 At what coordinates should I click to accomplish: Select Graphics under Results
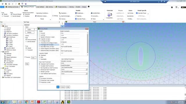point(9,70)
